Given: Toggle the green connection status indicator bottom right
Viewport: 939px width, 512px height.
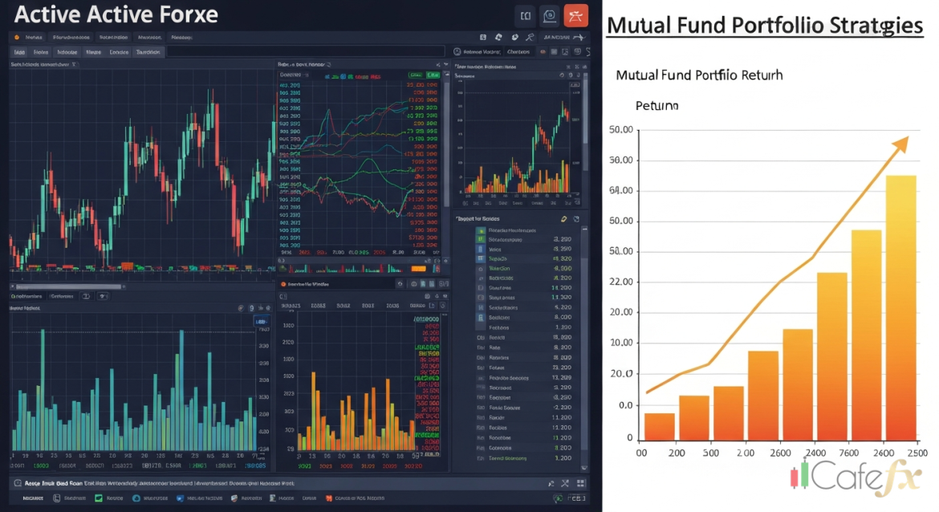Looking at the screenshot, I should coord(559,498).
